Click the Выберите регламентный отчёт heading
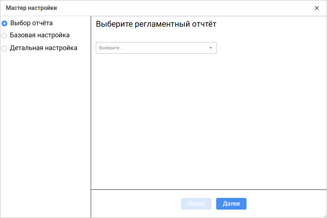Viewport: 327px width, 218px height. coord(156,25)
